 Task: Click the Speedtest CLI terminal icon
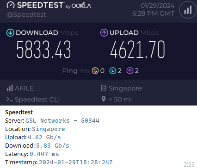[x=10, y=99]
